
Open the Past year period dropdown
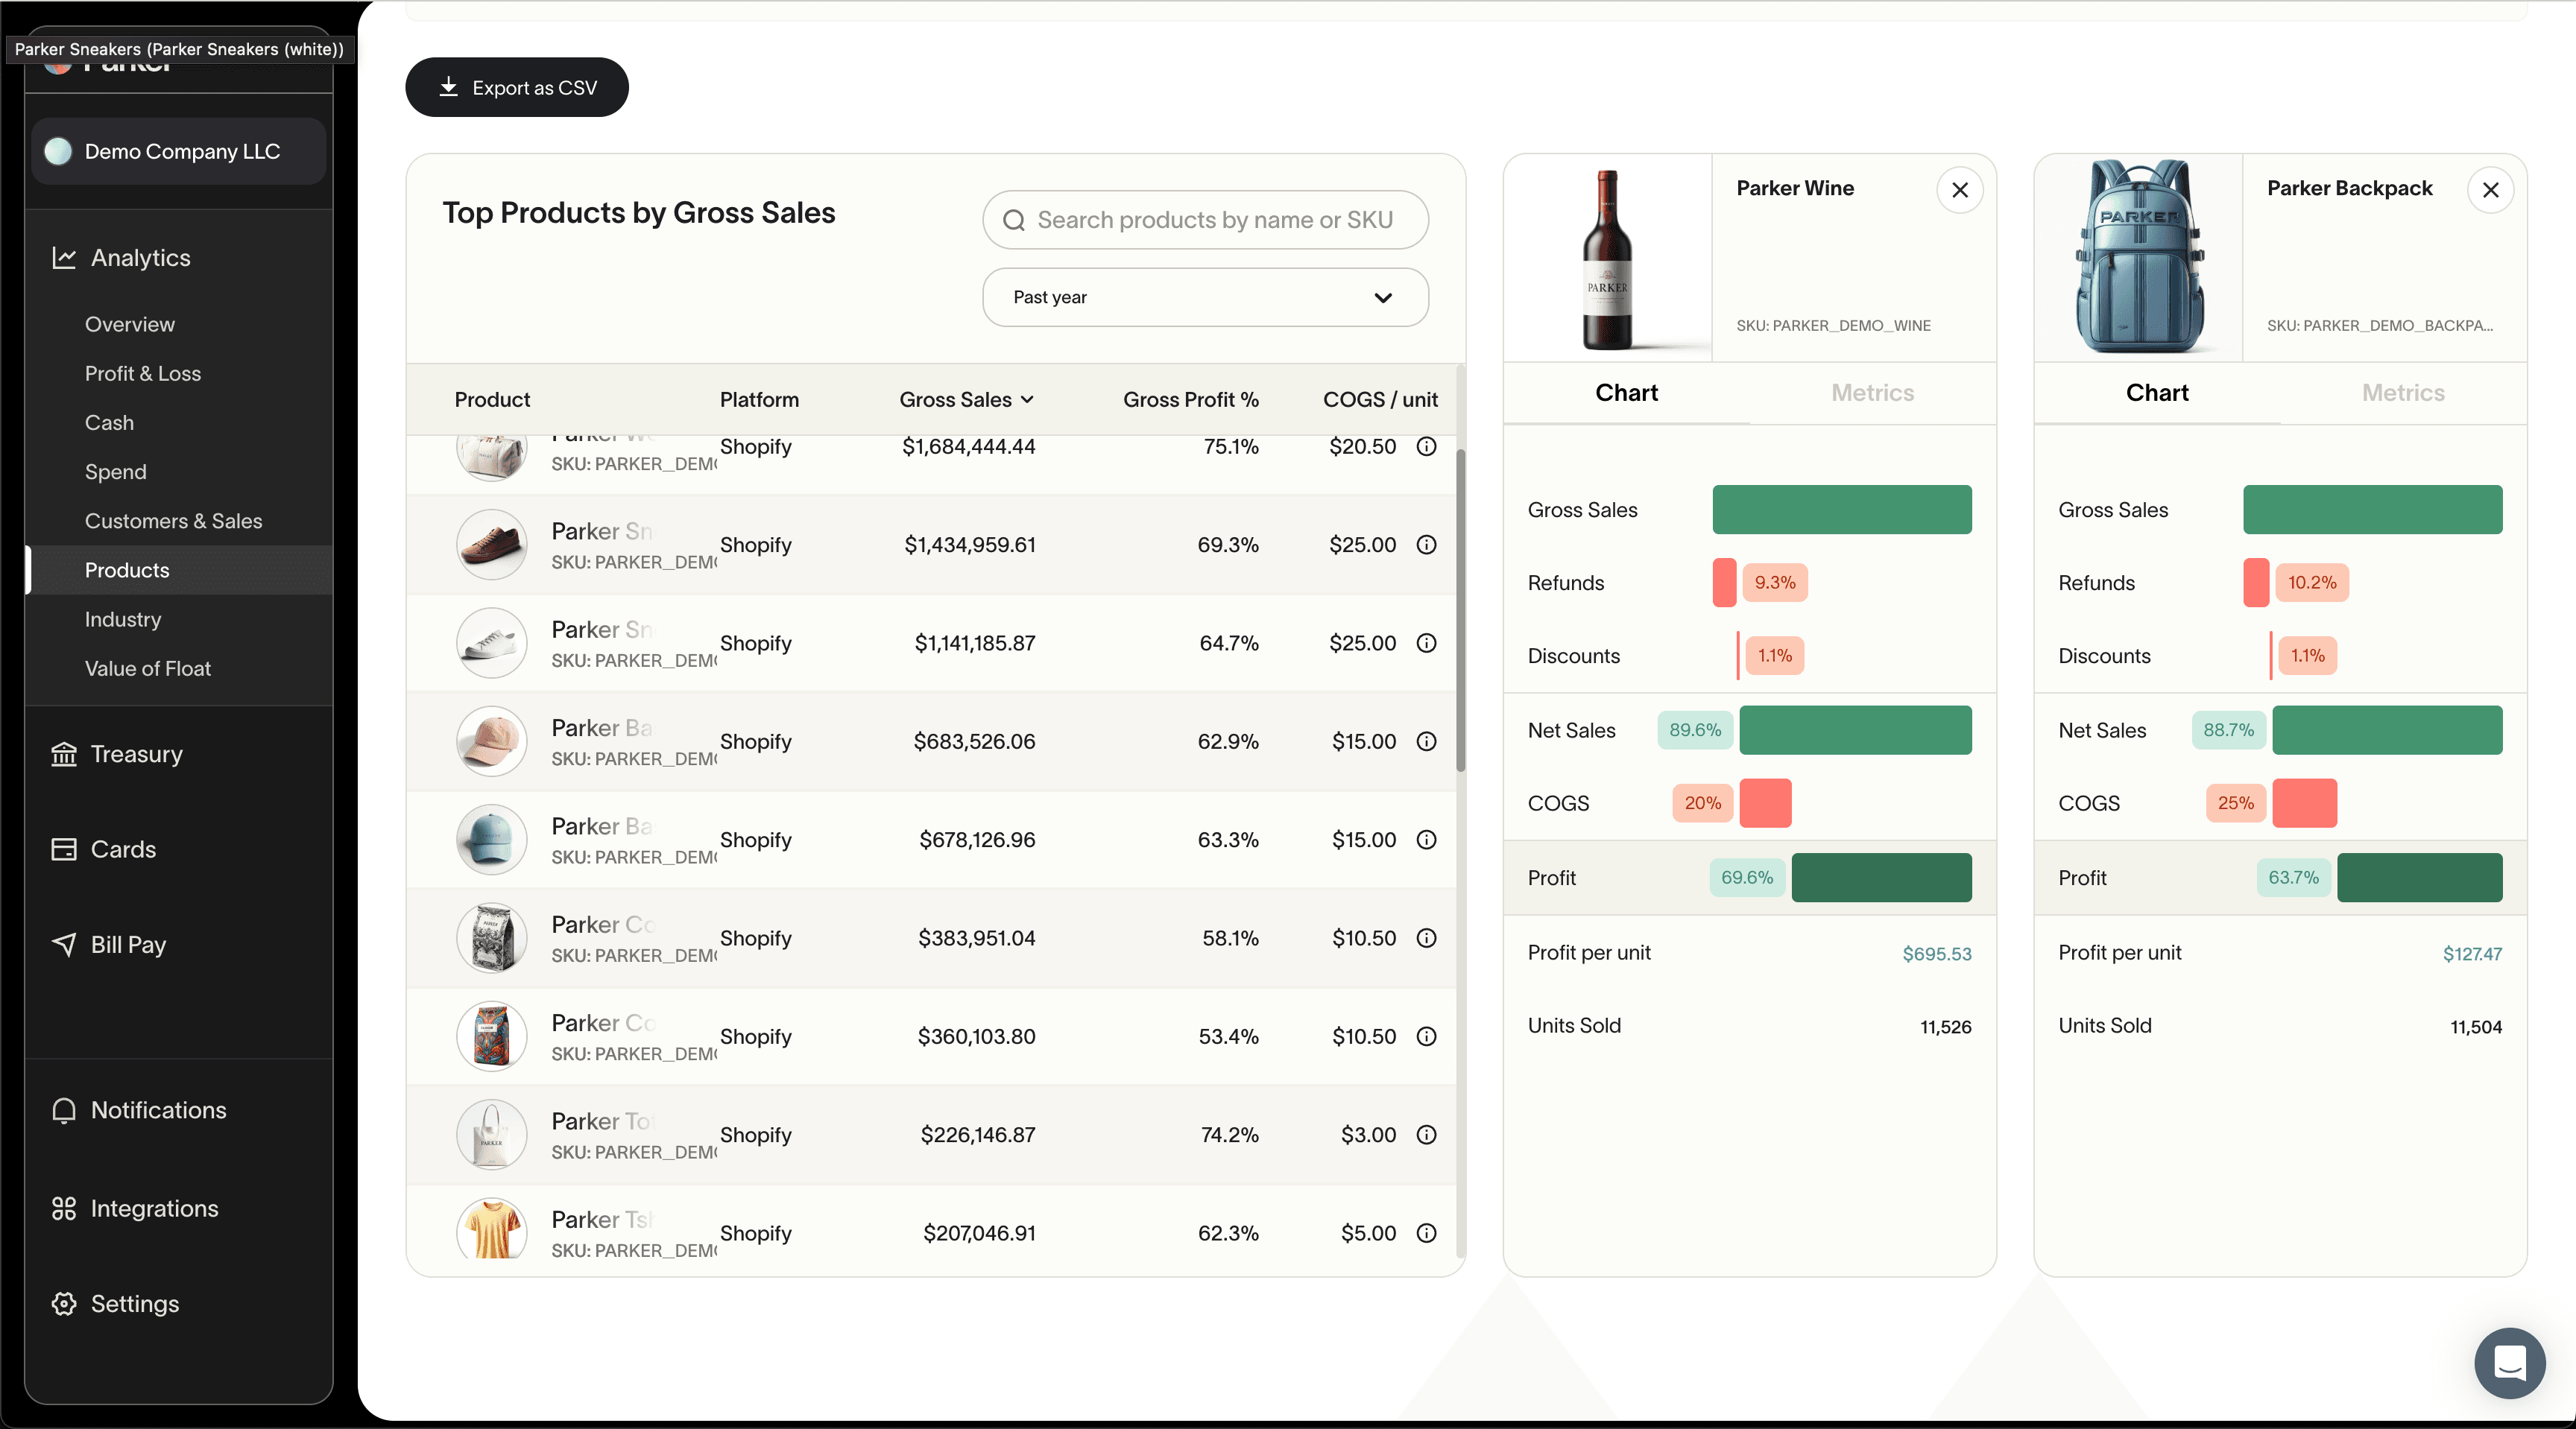tap(1205, 298)
